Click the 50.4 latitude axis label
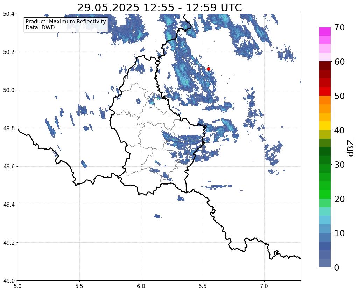 [9, 14]
